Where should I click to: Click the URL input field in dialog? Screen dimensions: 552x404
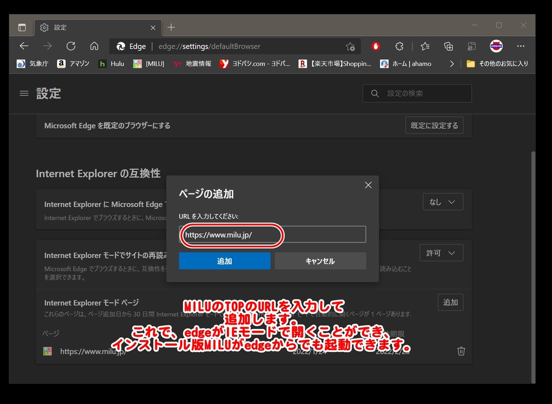point(272,234)
